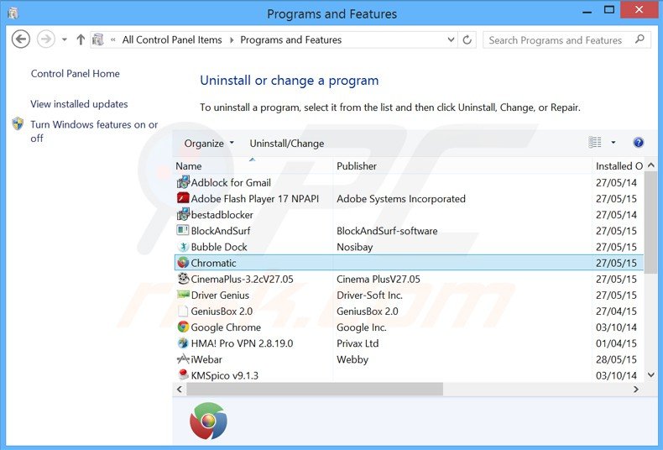Viewport: 663px width, 450px height.
Task: Select CinemaPlus-3.2cV27.05 icon
Action: coord(183,278)
